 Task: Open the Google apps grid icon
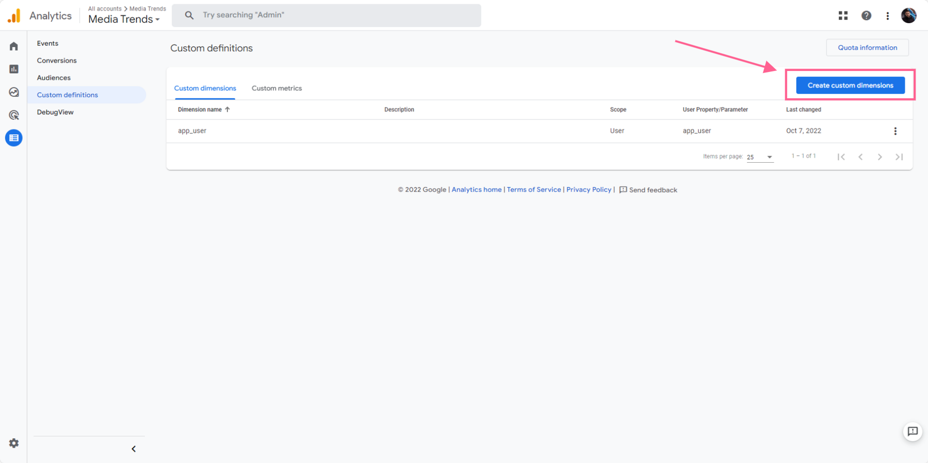pos(843,16)
